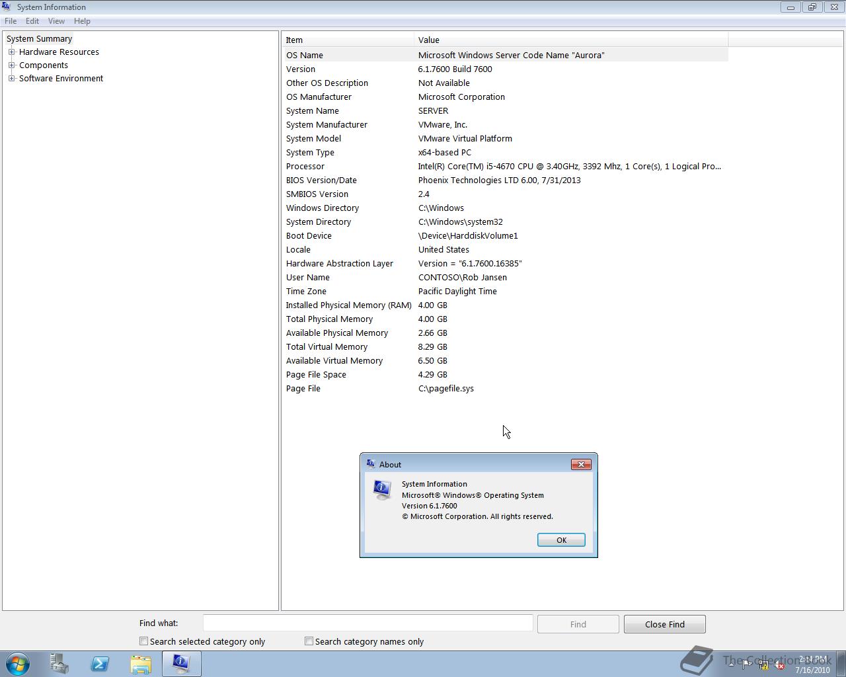The image size is (846, 677).
Task: Click the Locale row
Action: (506, 249)
